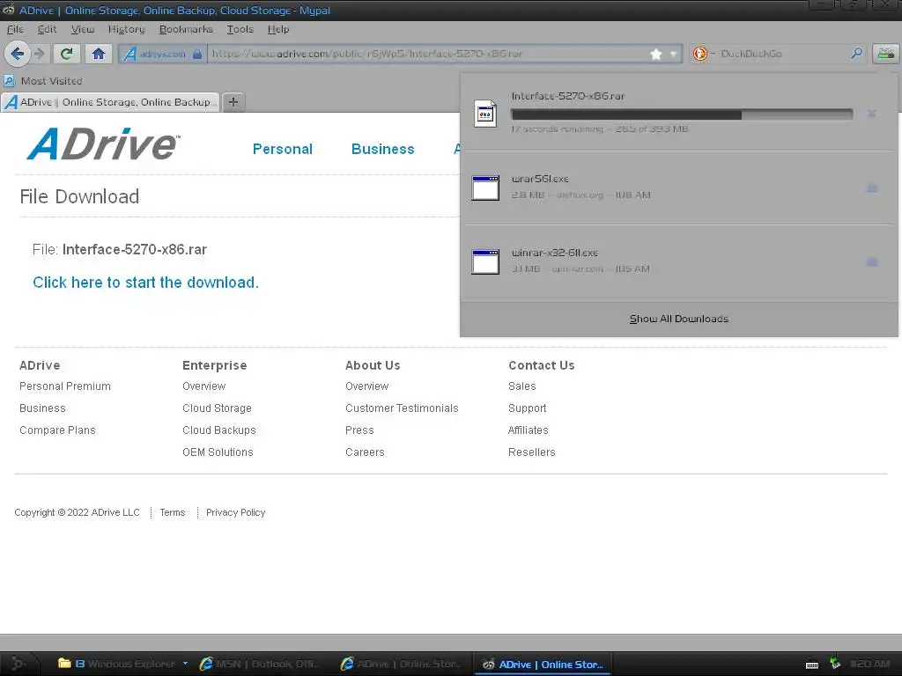Open Cloud Backups footer link
The image size is (902, 676).
point(219,430)
